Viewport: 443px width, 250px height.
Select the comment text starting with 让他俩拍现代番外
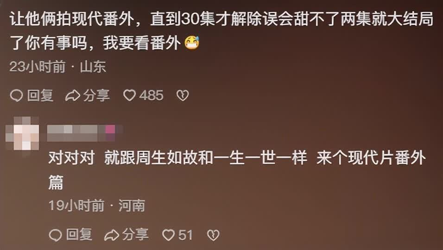coord(221,31)
